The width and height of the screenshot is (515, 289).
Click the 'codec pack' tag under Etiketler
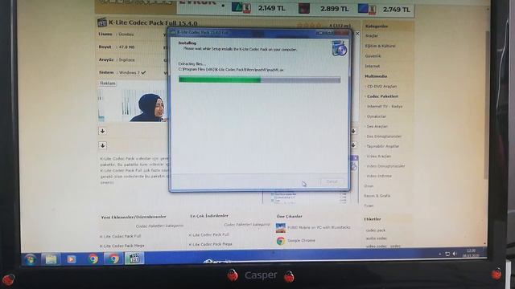(x=376, y=230)
